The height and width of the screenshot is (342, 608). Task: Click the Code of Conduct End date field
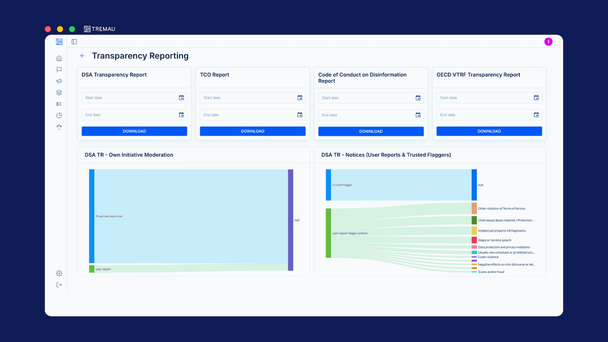pos(365,115)
